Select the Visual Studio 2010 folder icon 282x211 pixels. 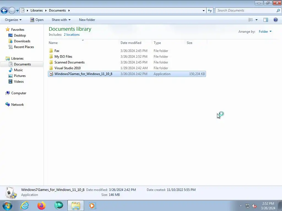[x=51, y=68]
